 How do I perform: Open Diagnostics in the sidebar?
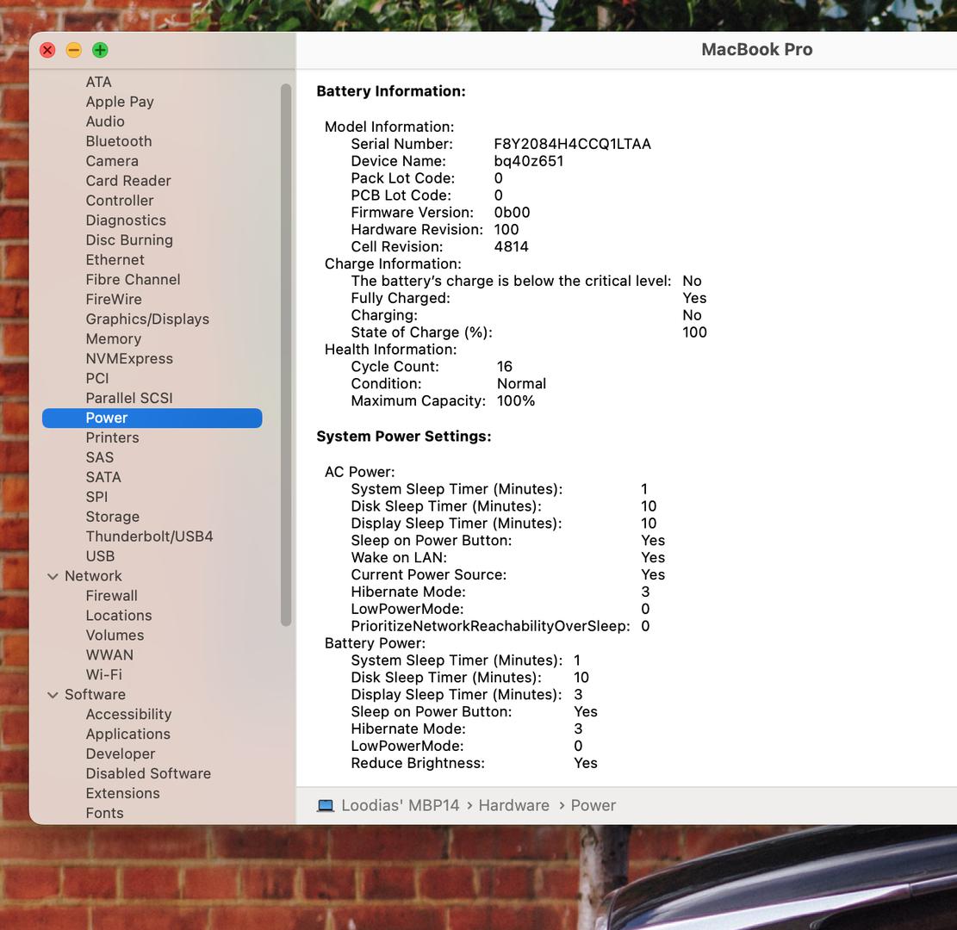126,220
